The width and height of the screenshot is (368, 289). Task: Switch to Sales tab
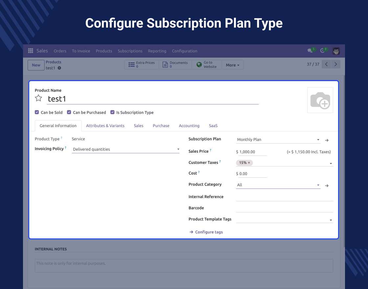tap(138, 126)
